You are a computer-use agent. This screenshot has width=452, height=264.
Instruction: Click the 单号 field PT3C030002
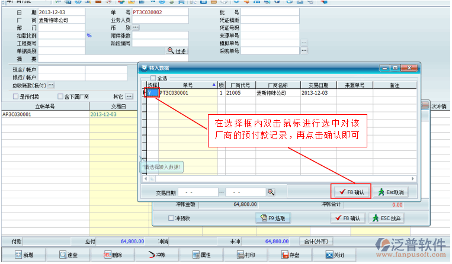point(161,12)
